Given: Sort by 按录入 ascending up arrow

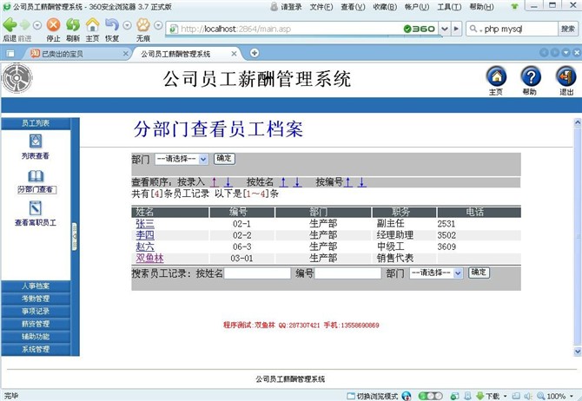Looking at the screenshot, I should (x=215, y=182).
